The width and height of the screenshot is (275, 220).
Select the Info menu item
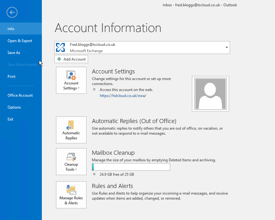tap(21, 29)
